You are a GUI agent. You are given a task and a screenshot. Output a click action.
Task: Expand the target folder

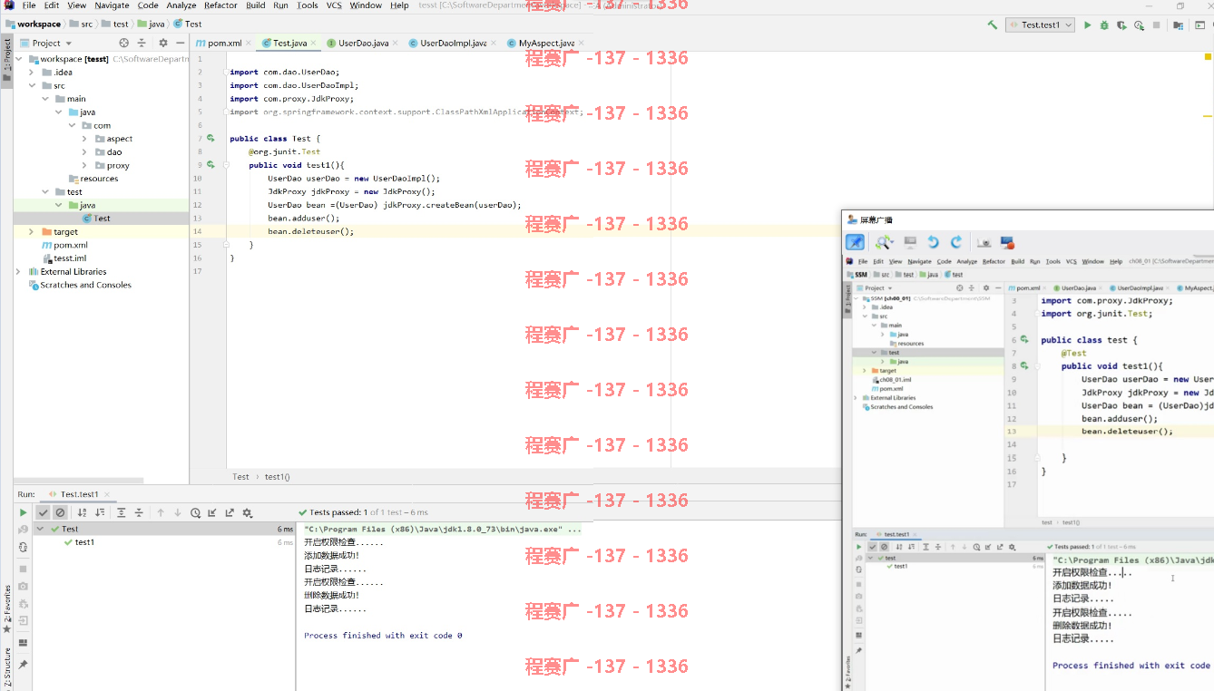point(32,232)
